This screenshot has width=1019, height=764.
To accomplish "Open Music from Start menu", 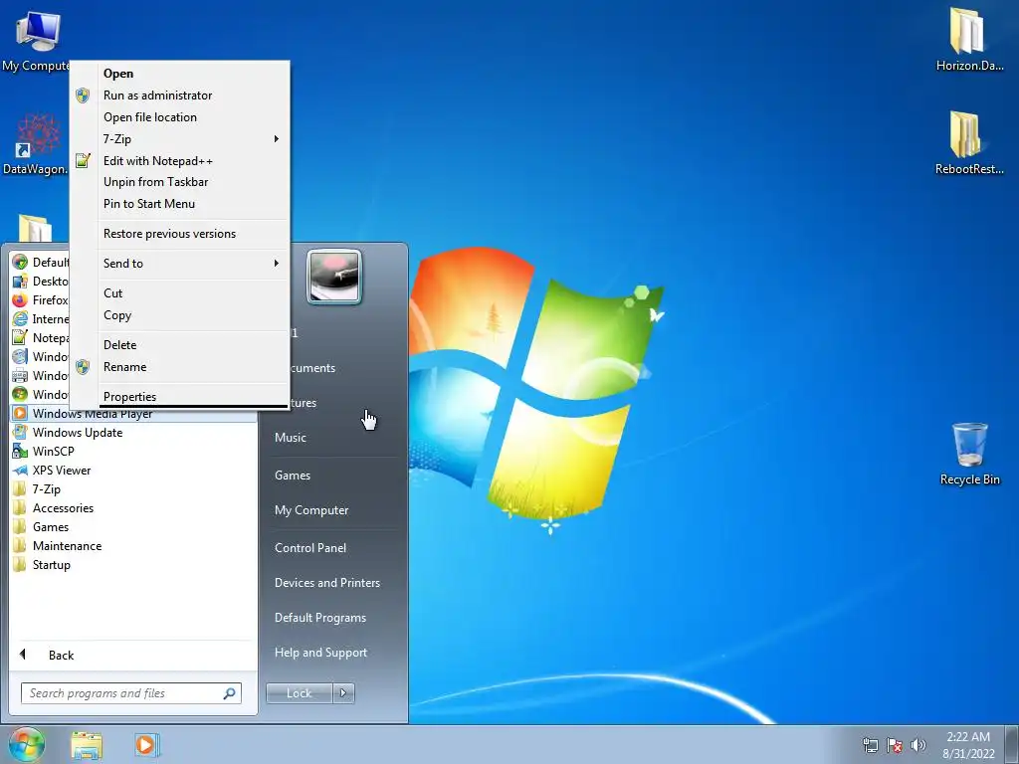I will 291,438.
